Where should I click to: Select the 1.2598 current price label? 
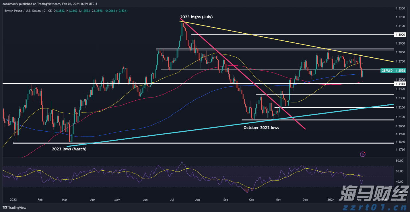click(401, 70)
